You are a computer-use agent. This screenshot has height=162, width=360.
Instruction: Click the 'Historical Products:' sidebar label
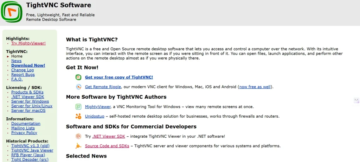point(27,141)
